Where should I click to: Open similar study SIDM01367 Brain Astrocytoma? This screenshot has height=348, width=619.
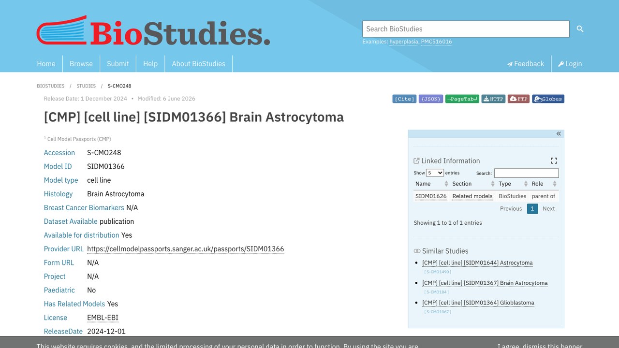pyautogui.click(x=485, y=283)
